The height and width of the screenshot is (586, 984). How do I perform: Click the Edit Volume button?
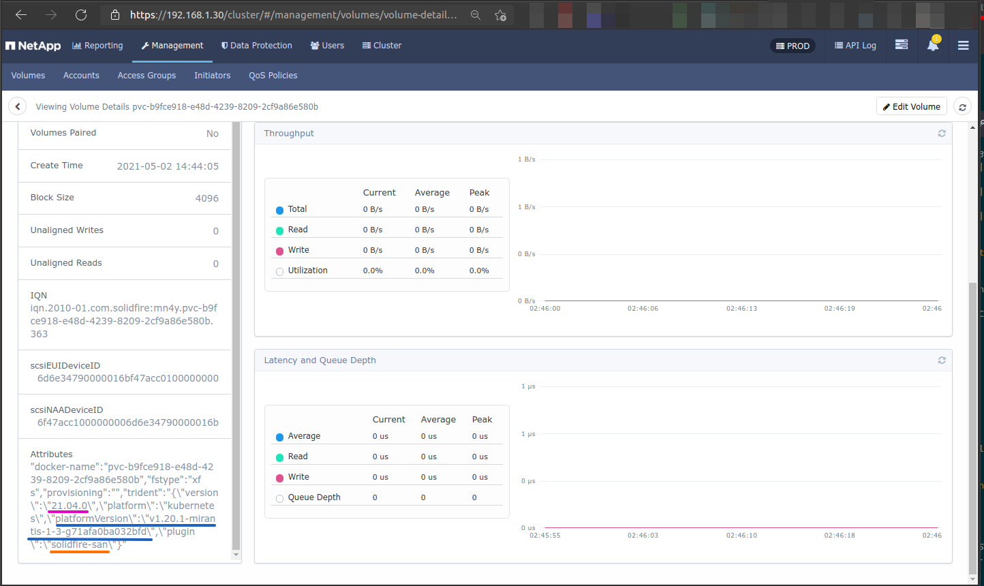(x=912, y=106)
